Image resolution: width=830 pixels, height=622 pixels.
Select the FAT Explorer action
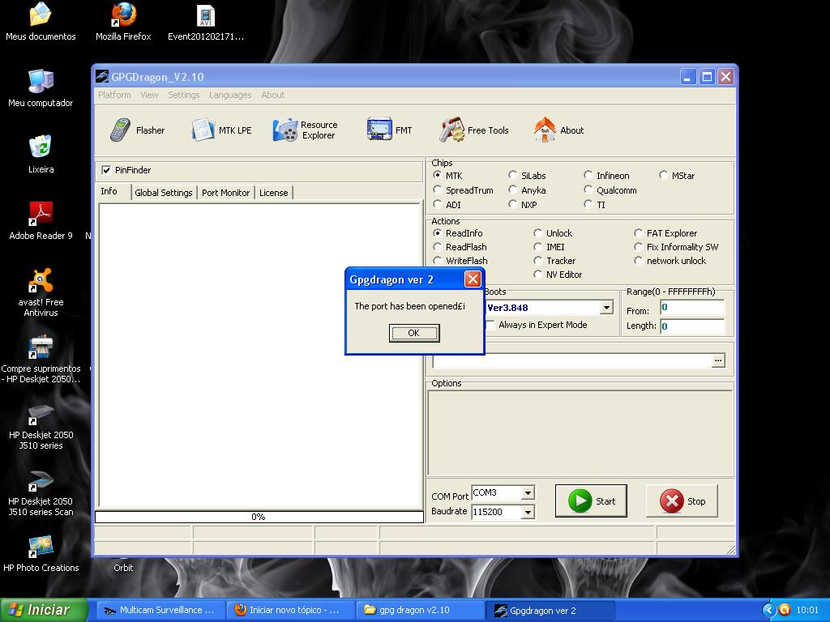[x=639, y=232]
